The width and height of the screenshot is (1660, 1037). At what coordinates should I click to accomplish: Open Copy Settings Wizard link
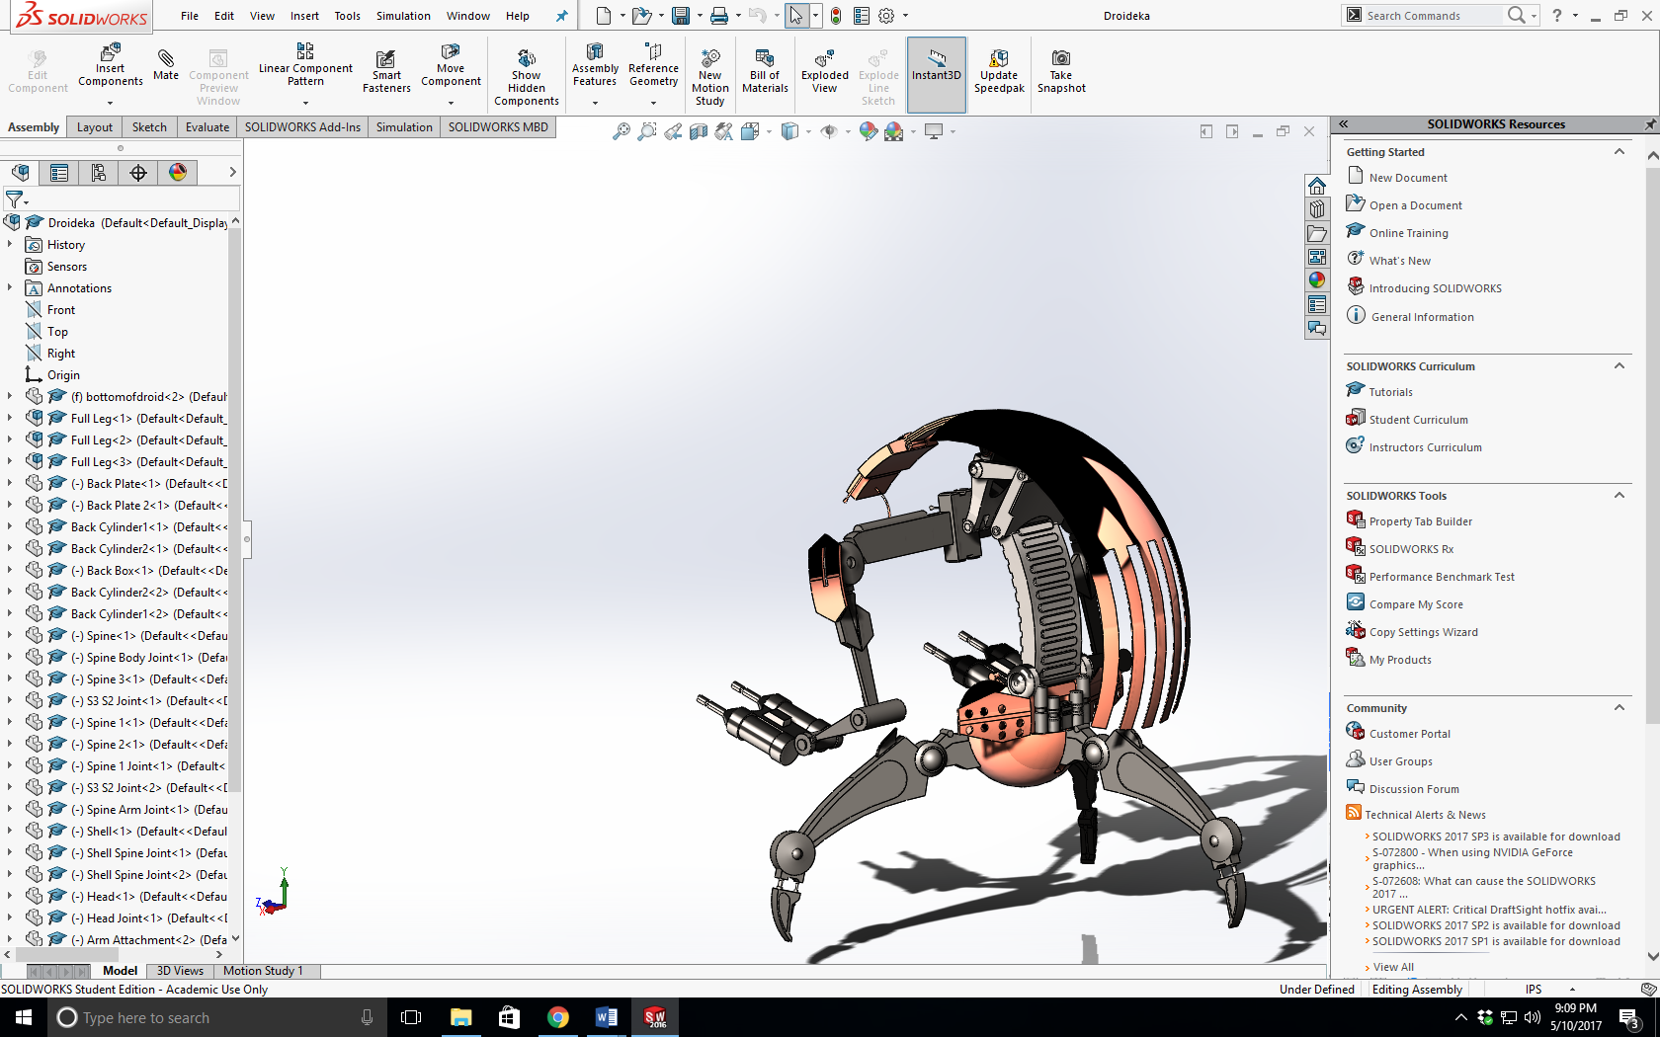tap(1424, 632)
